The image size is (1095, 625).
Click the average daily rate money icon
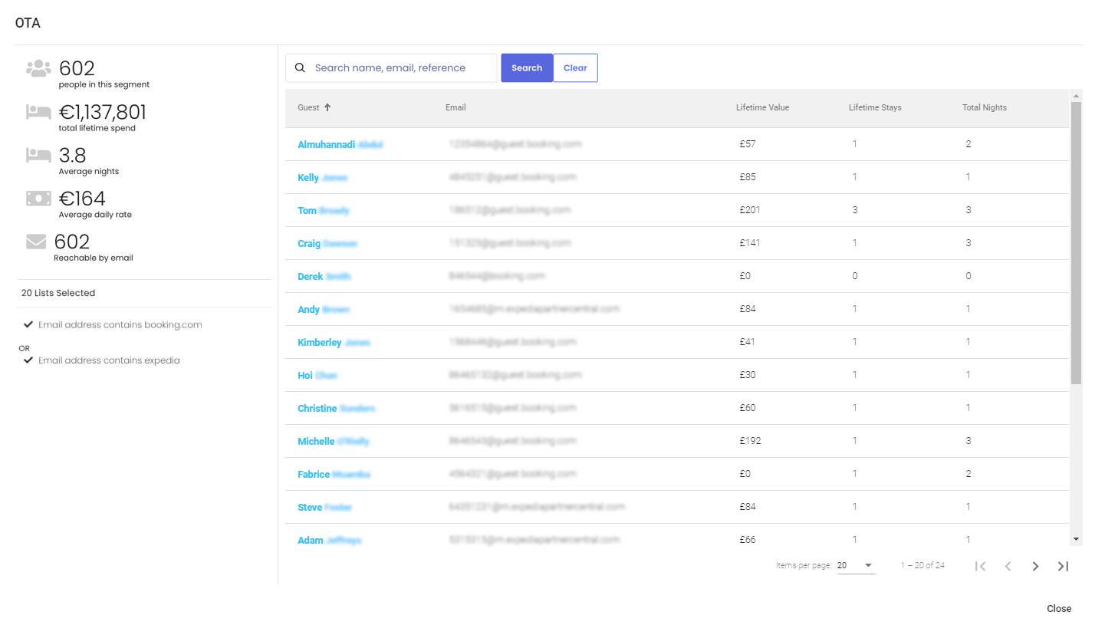pyautogui.click(x=38, y=199)
